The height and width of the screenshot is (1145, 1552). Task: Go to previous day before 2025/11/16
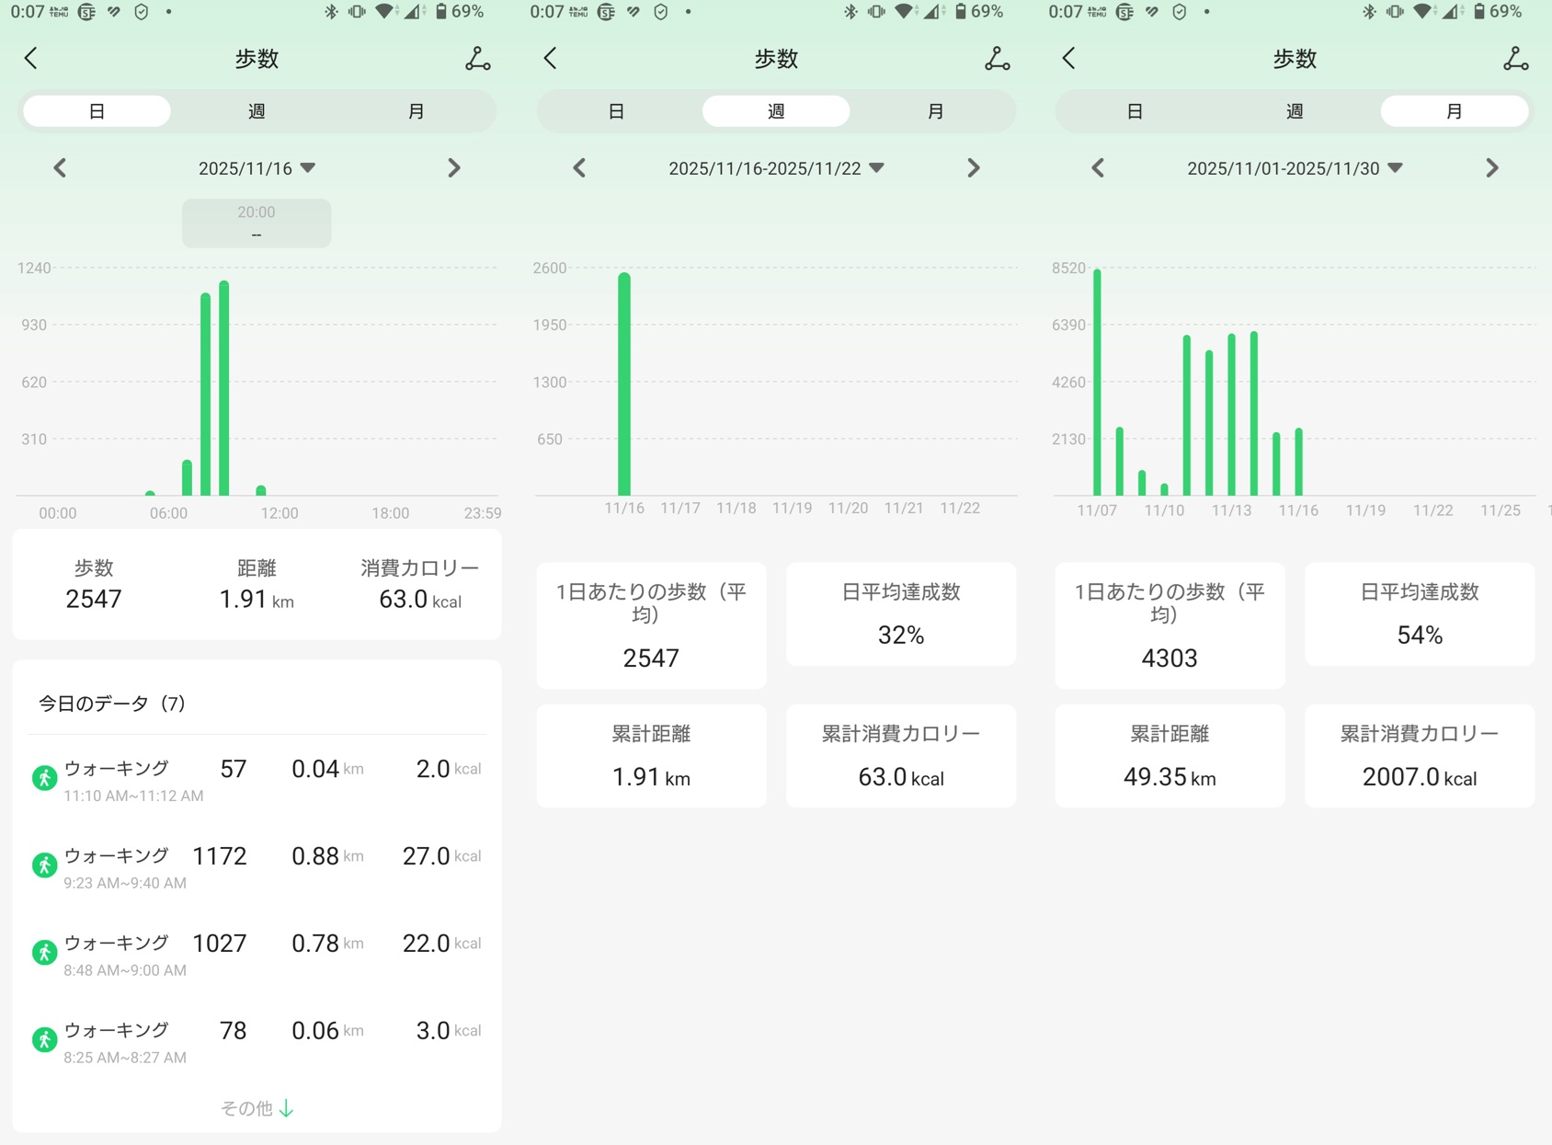coord(61,168)
